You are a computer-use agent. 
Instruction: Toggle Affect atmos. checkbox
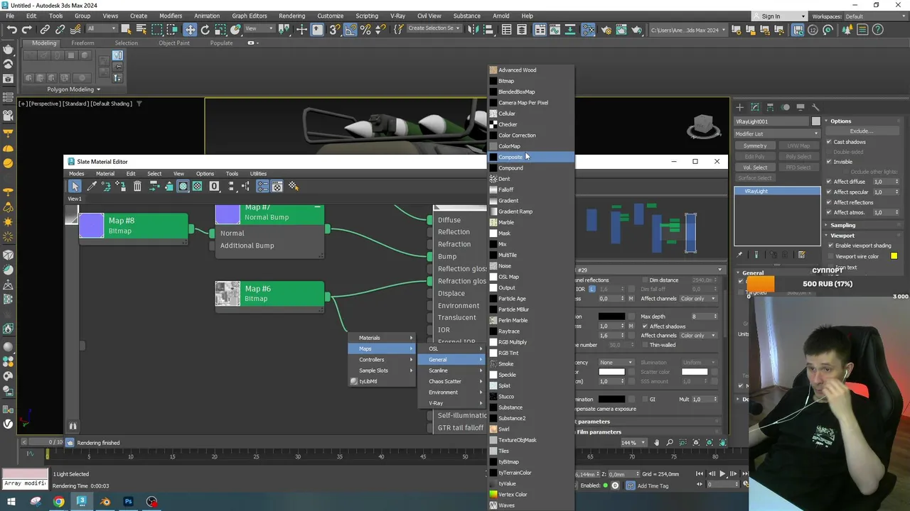click(x=829, y=212)
